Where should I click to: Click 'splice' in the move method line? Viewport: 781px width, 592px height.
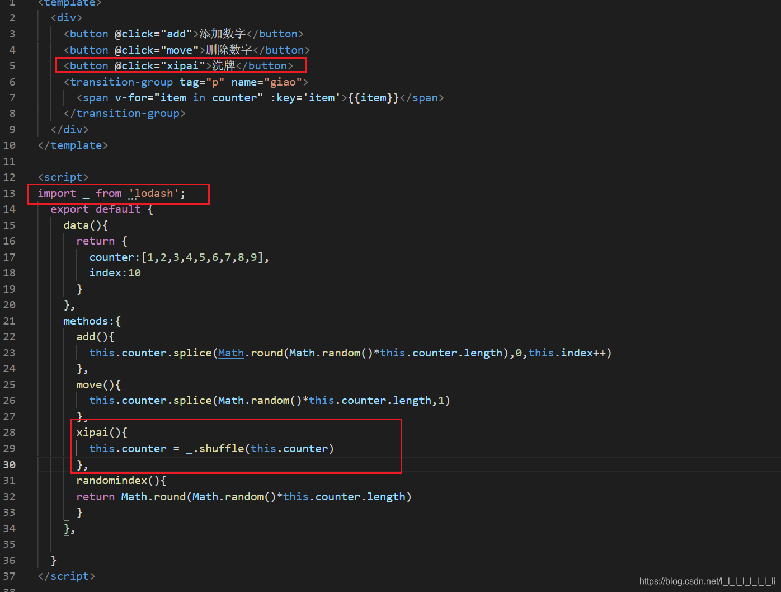(x=192, y=400)
